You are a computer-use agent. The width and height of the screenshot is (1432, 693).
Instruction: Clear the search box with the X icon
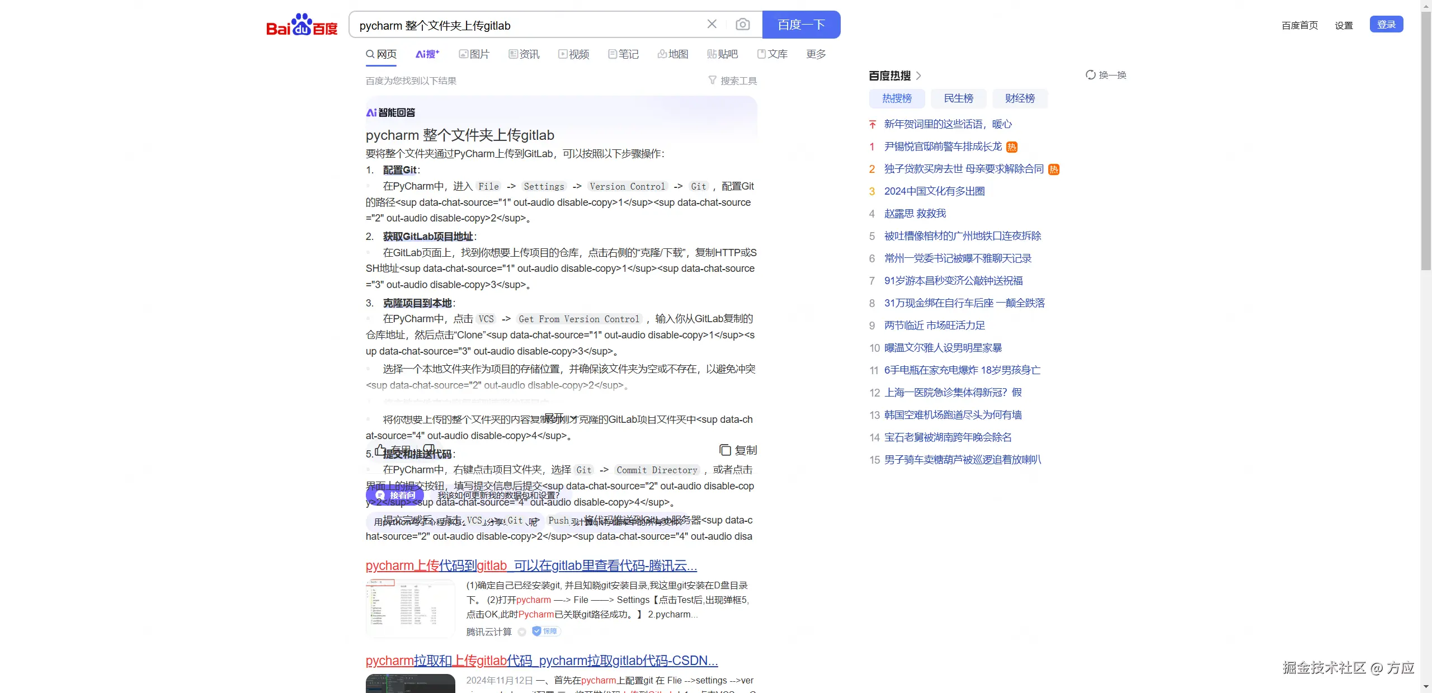(x=711, y=23)
